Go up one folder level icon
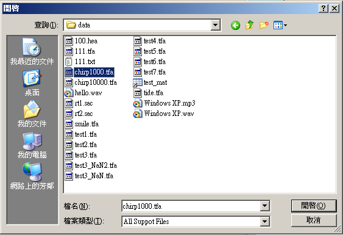Viewport: 343px width, 235px height. pos(249,25)
